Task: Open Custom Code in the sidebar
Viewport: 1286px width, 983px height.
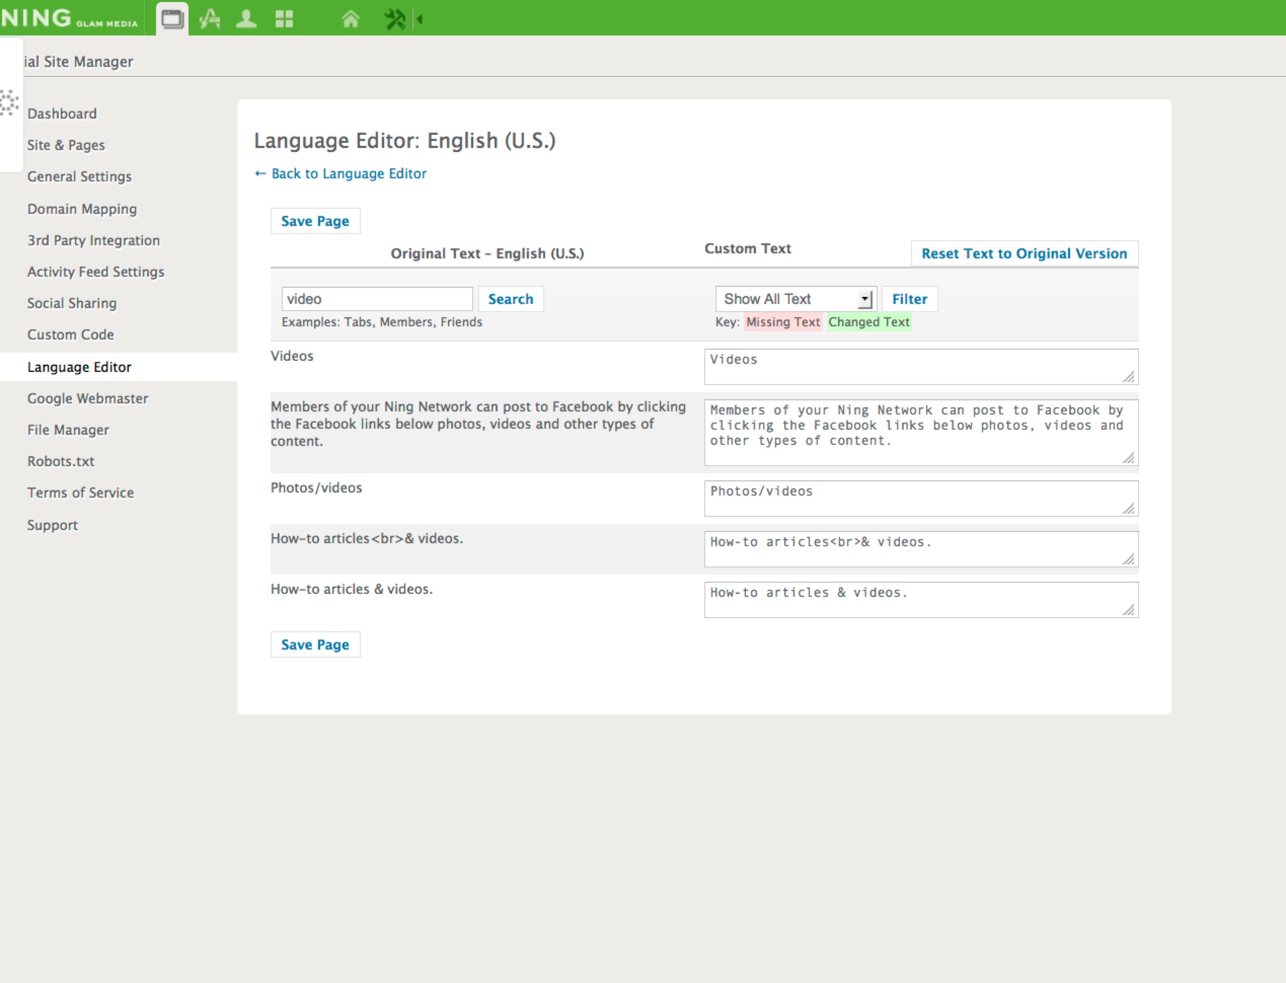Action: [x=71, y=335]
